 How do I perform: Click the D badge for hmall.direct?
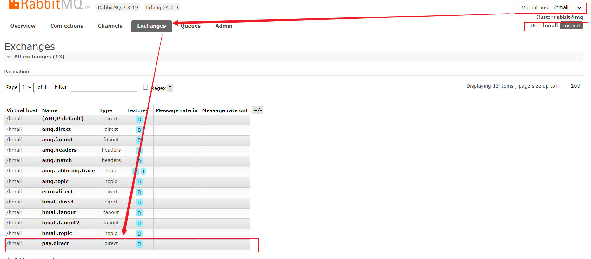[x=139, y=203]
